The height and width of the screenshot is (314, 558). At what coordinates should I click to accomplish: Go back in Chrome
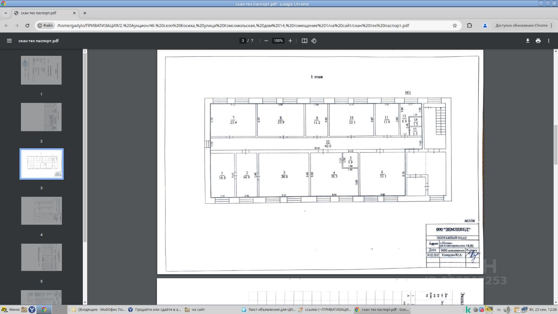click(x=7, y=25)
